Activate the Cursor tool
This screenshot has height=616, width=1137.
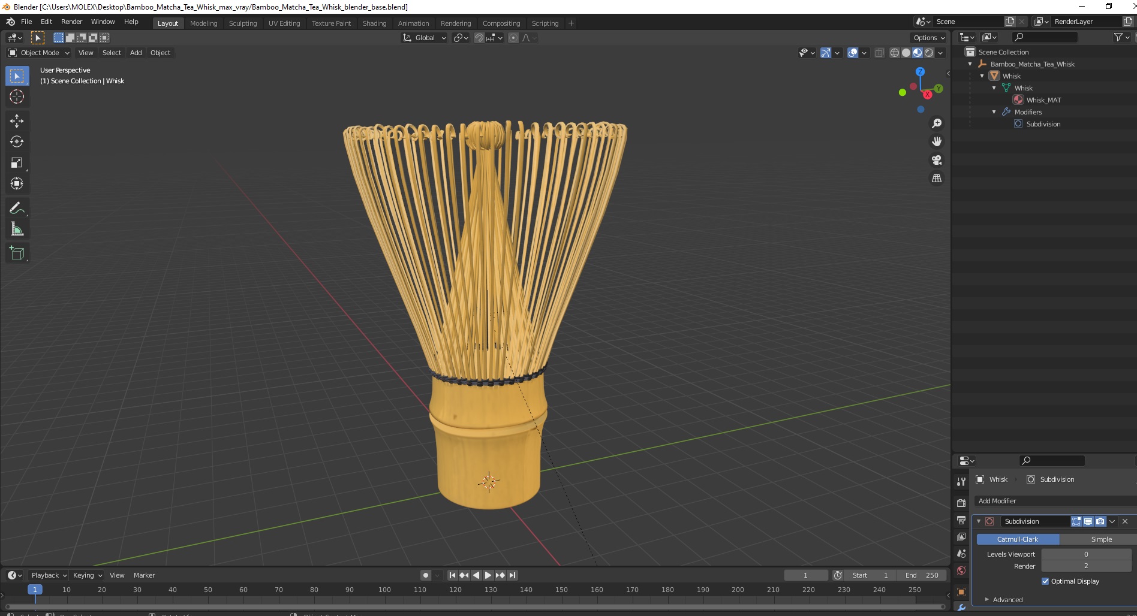point(17,96)
